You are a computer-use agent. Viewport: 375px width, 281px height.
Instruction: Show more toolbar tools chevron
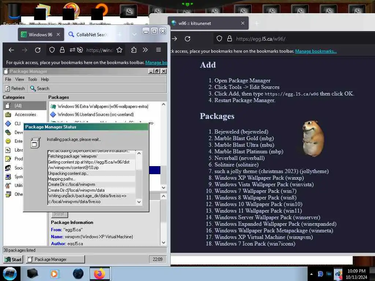145,50
